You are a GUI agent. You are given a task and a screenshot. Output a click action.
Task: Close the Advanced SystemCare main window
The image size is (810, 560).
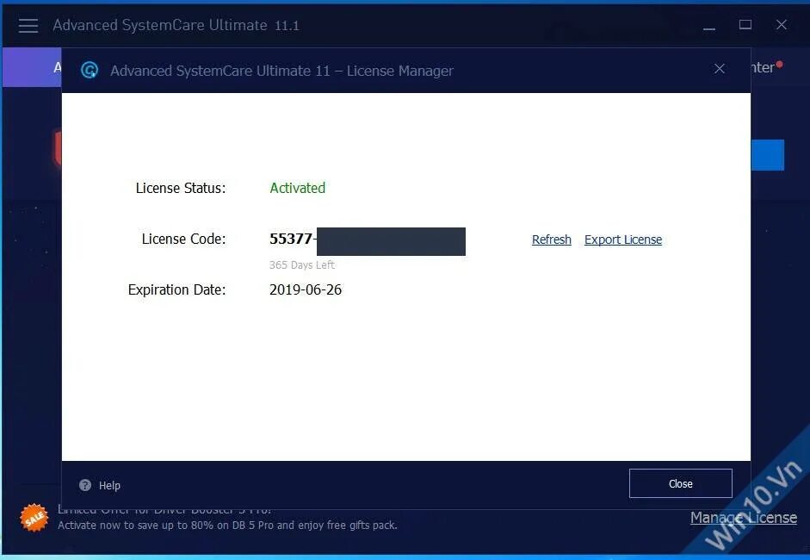[x=781, y=24]
